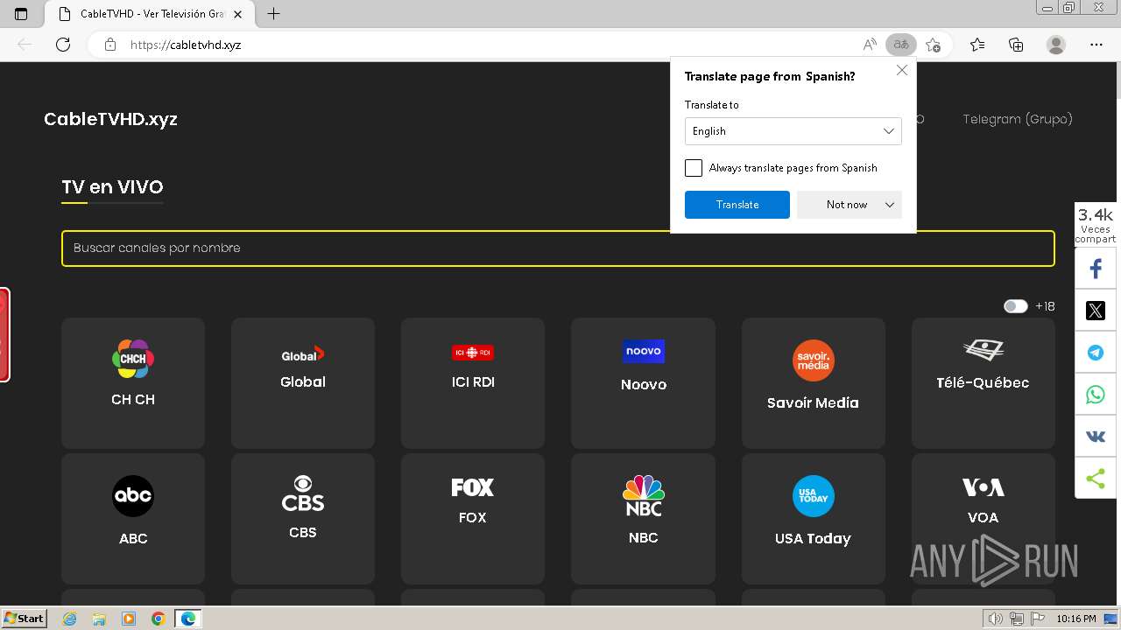The width and height of the screenshot is (1121, 630).
Task: Open the FOX channel card
Action: coord(473,519)
